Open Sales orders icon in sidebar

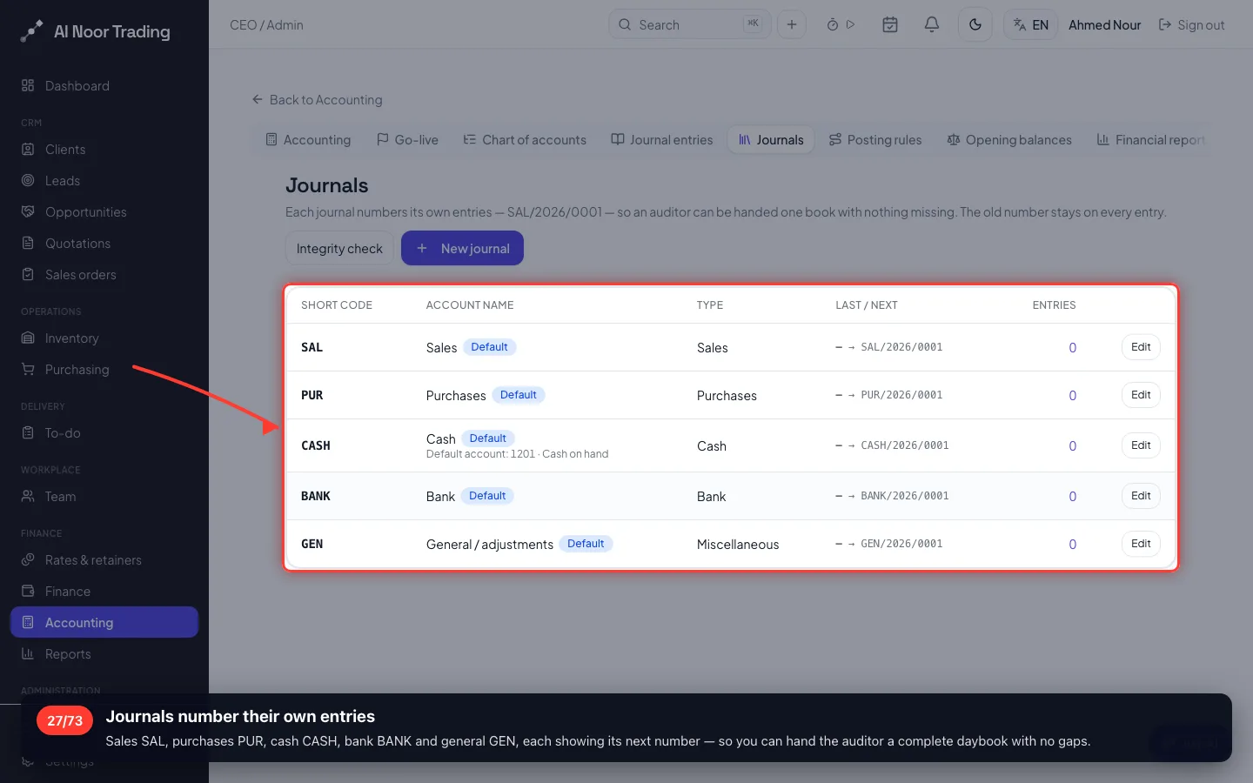tap(28, 274)
